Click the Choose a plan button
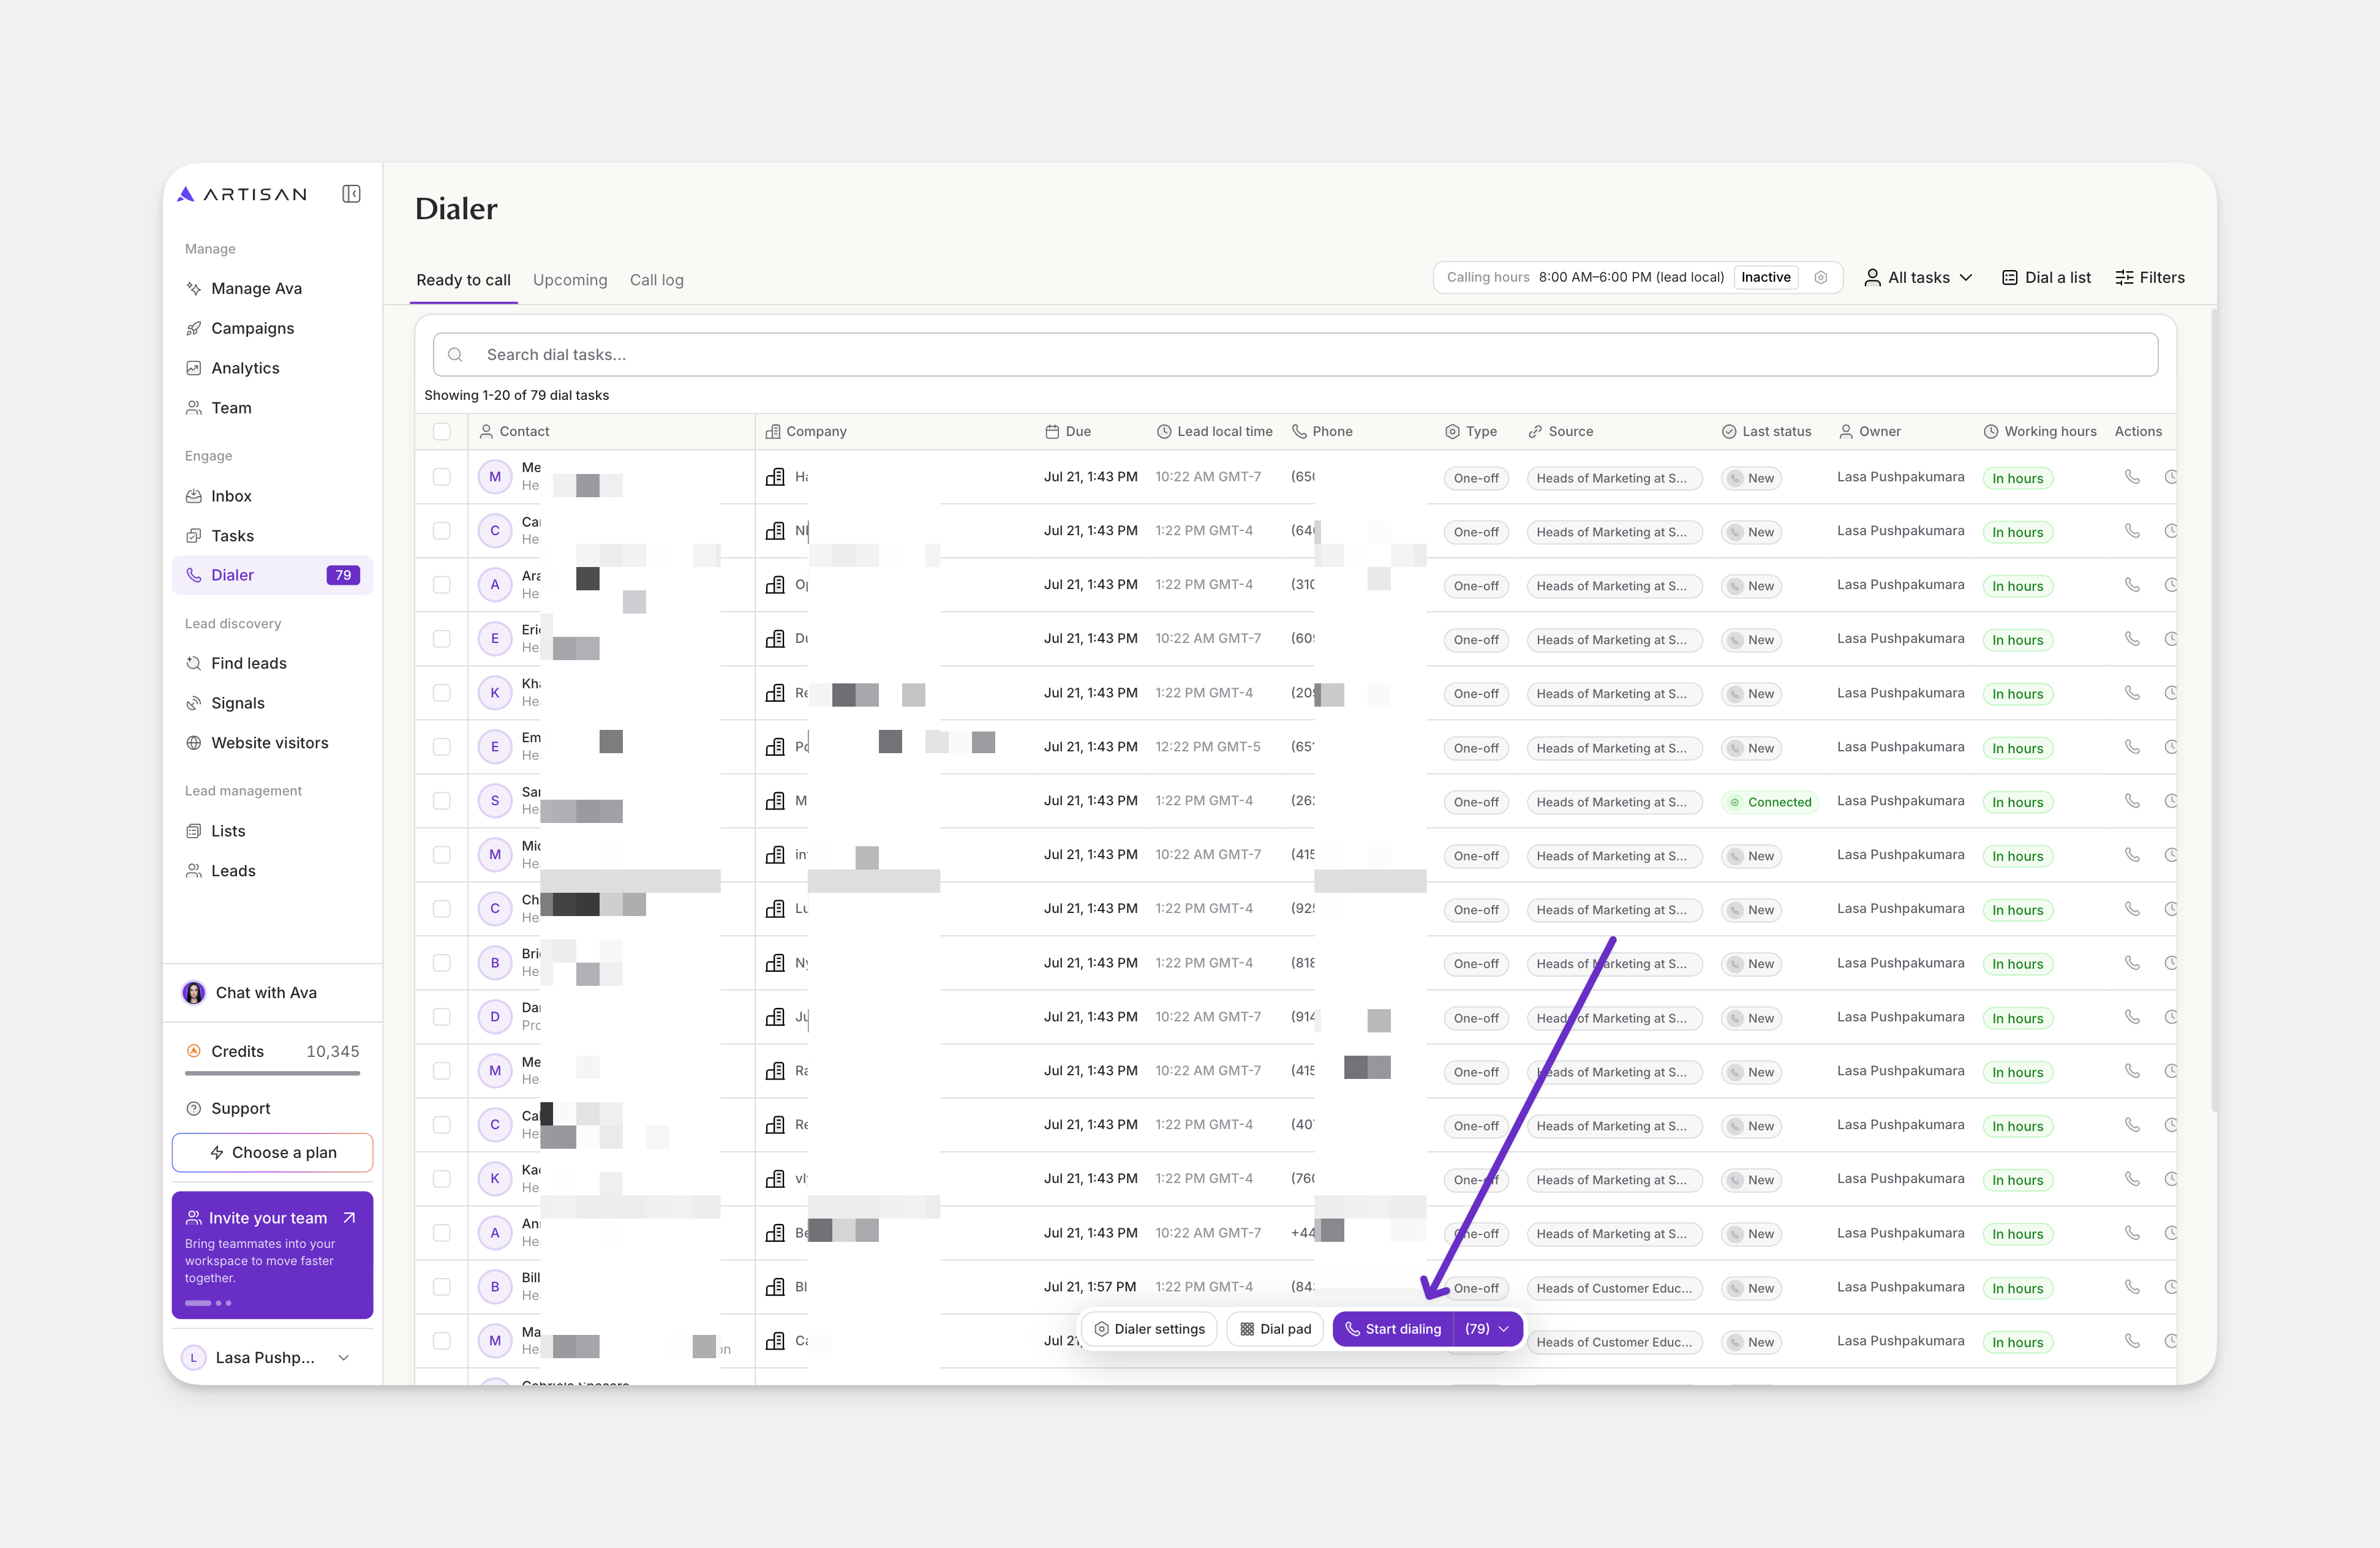This screenshot has height=1548, width=2380. [272, 1153]
